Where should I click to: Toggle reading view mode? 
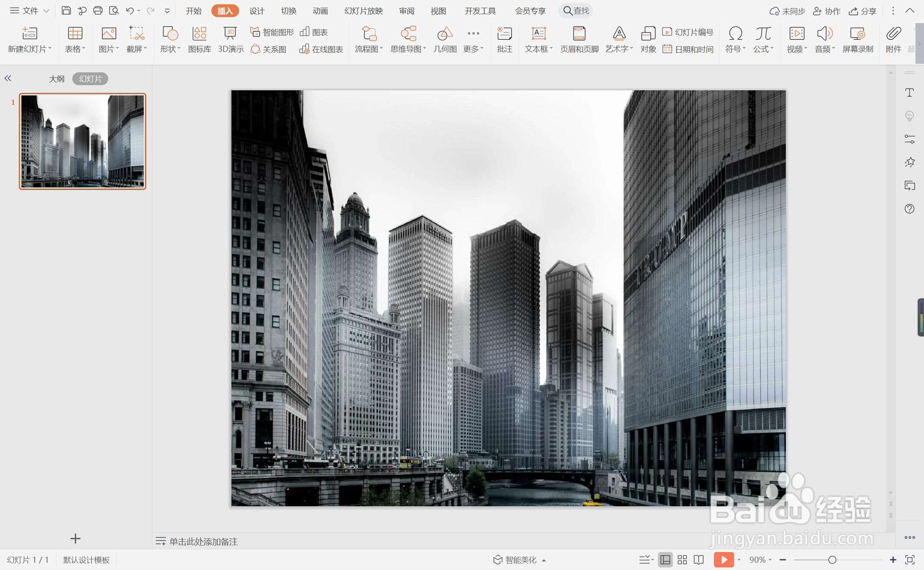[x=699, y=560]
